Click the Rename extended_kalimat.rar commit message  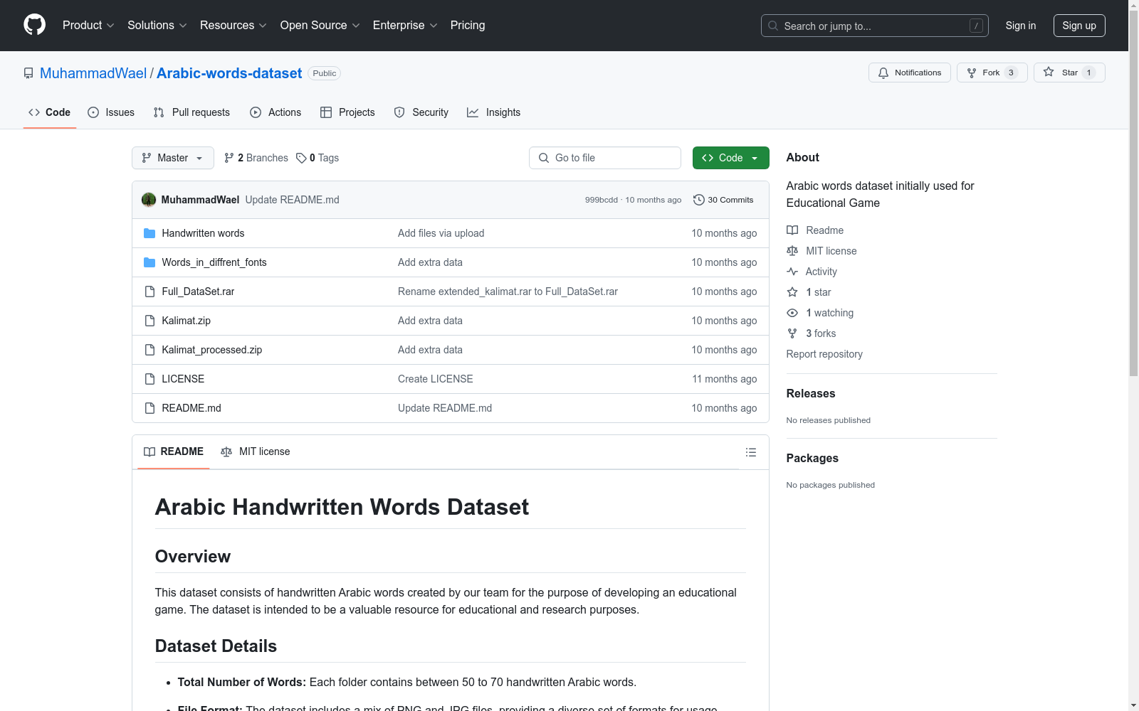(x=508, y=292)
